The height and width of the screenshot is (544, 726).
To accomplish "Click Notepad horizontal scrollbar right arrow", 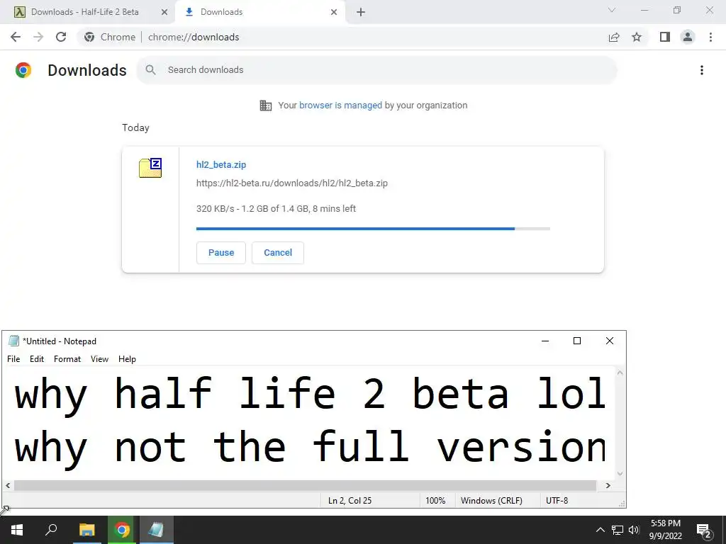I will coord(608,485).
